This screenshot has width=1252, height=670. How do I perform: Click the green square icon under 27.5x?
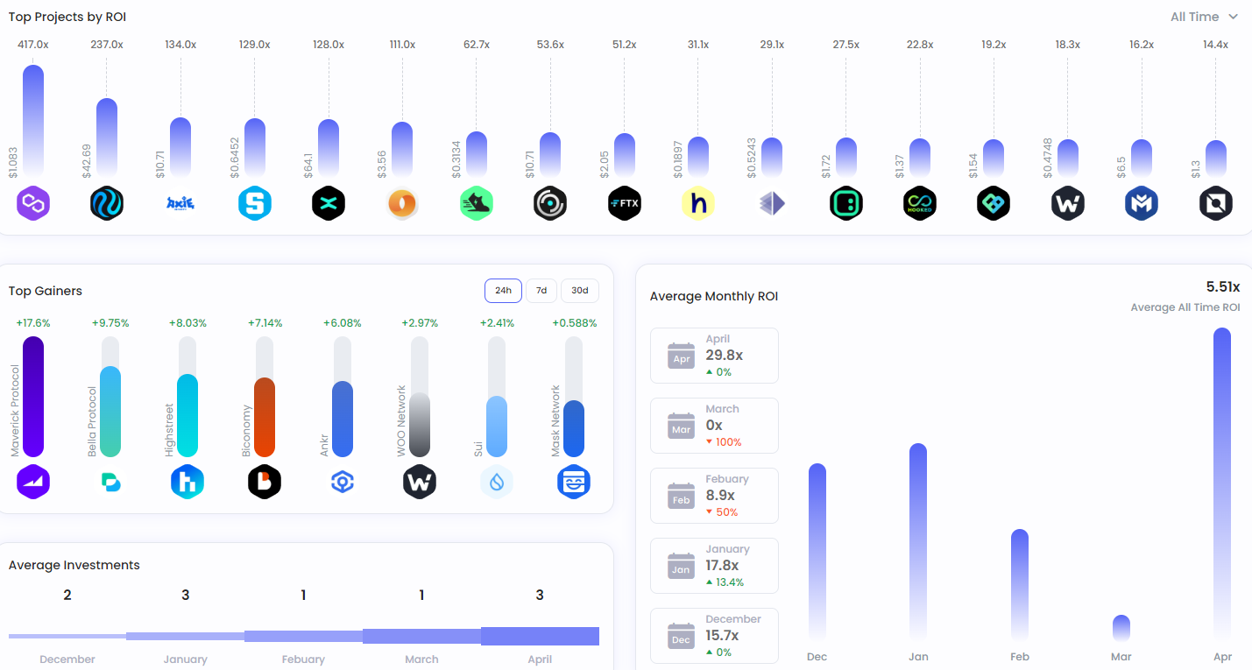pyautogui.click(x=846, y=203)
